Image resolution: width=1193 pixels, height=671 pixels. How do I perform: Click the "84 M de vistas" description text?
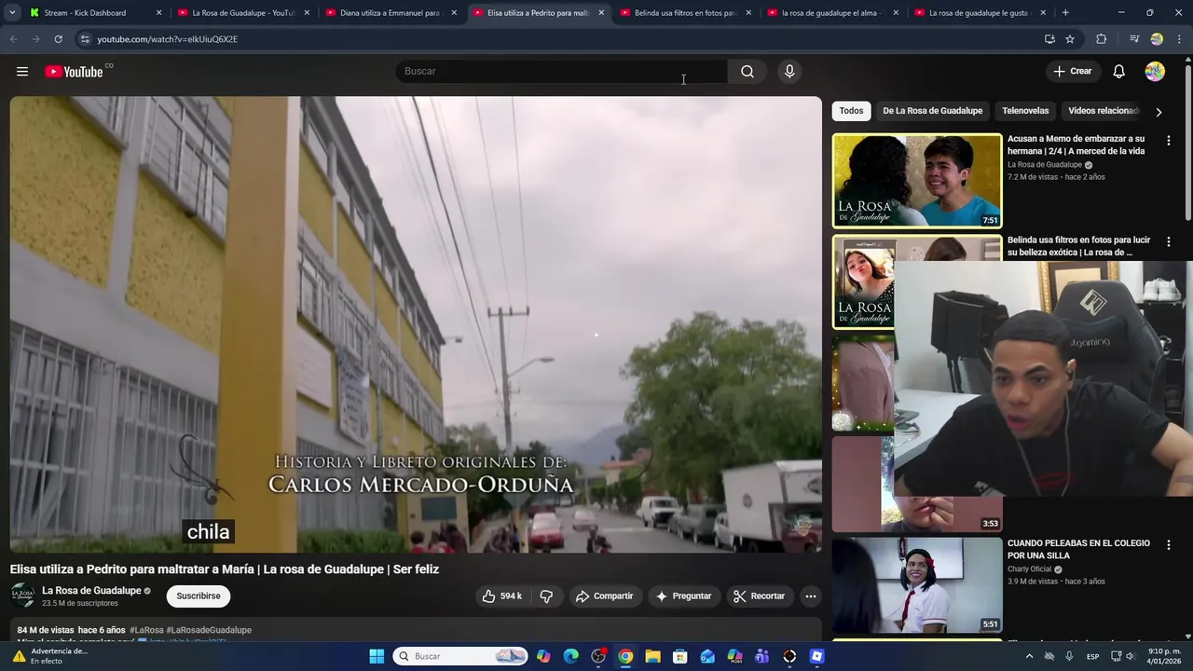point(46,630)
